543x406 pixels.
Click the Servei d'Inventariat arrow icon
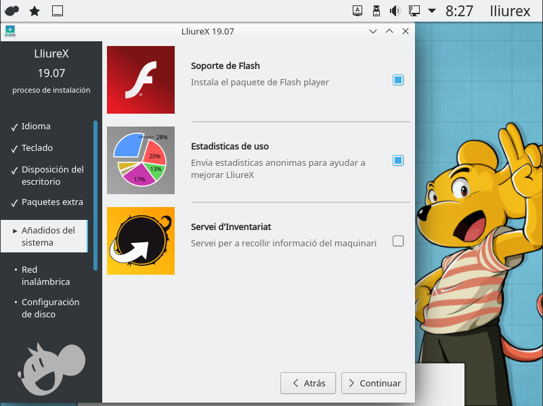point(141,241)
